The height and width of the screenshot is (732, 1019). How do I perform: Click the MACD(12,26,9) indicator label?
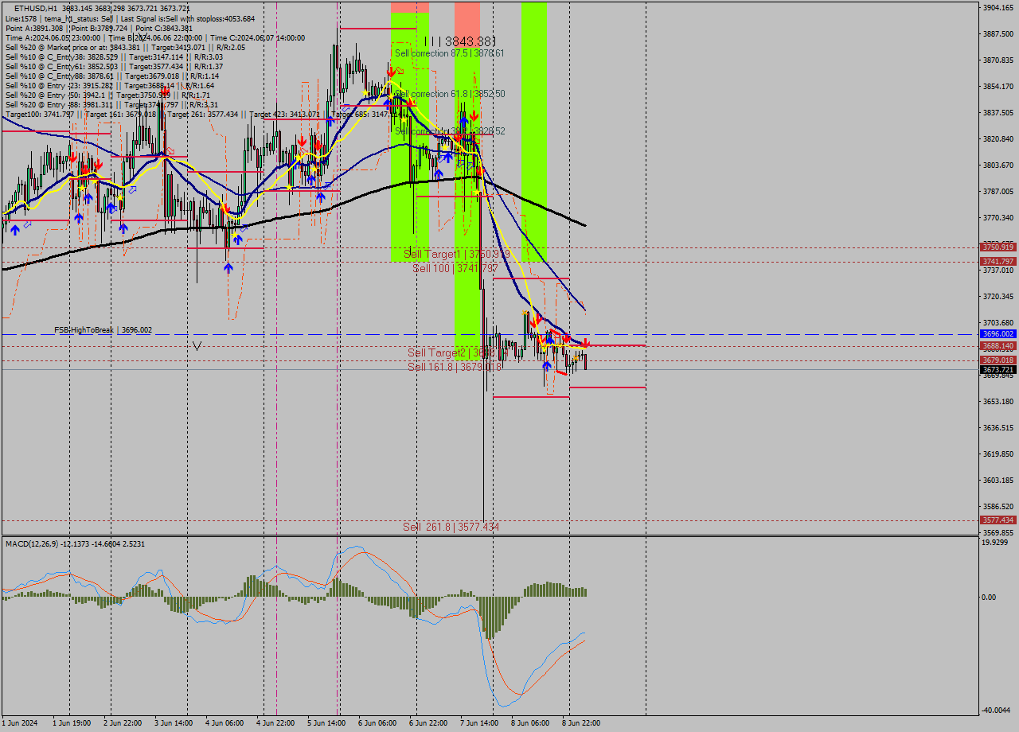(x=74, y=543)
